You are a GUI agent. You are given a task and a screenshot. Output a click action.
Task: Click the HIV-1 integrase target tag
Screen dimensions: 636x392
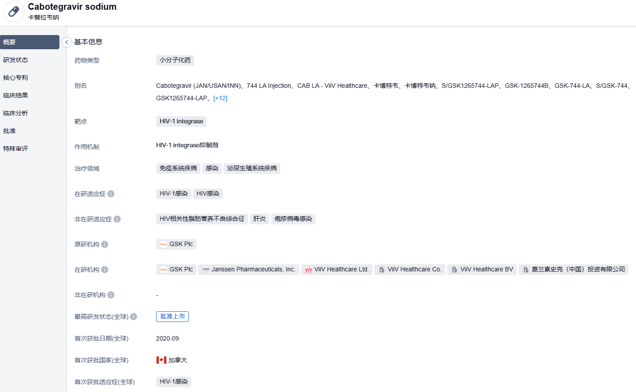tap(181, 122)
